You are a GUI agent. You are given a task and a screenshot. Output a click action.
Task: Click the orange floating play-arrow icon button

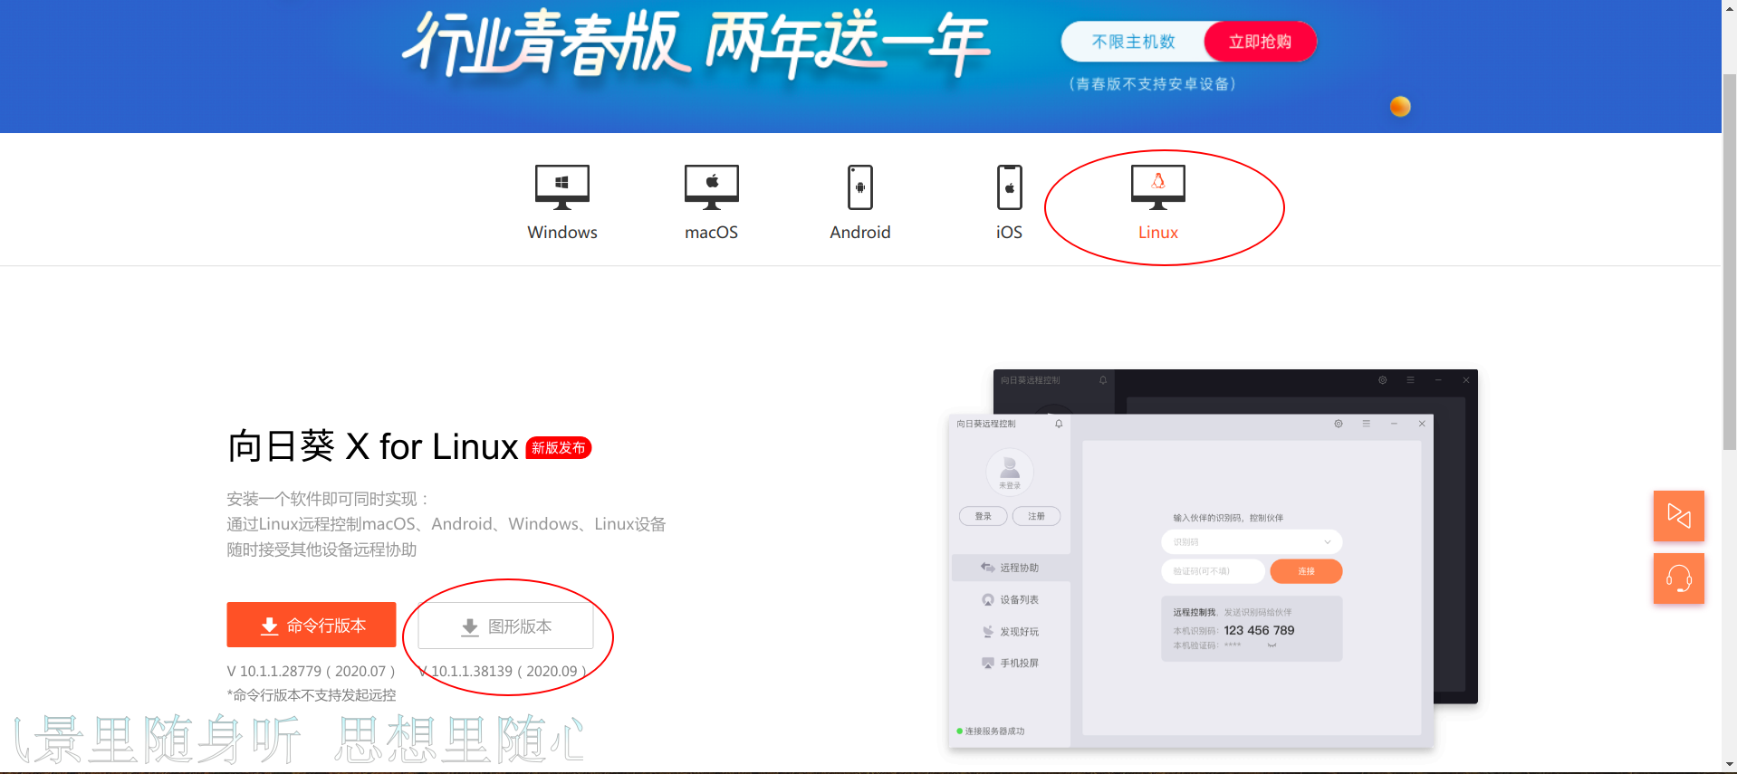[1679, 516]
